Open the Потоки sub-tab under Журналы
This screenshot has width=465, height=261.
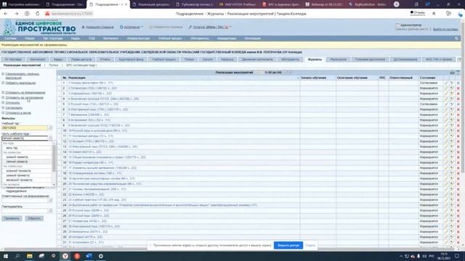pyautogui.click(x=53, y=65)
